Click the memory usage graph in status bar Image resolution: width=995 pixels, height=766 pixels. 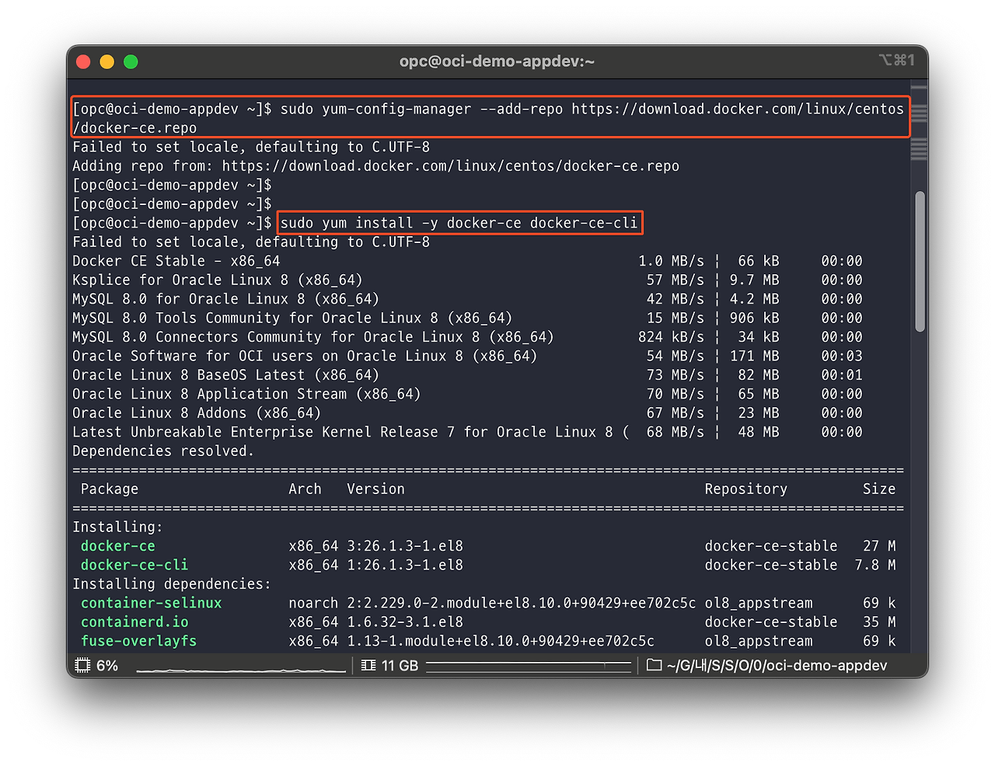pos(529,666)
